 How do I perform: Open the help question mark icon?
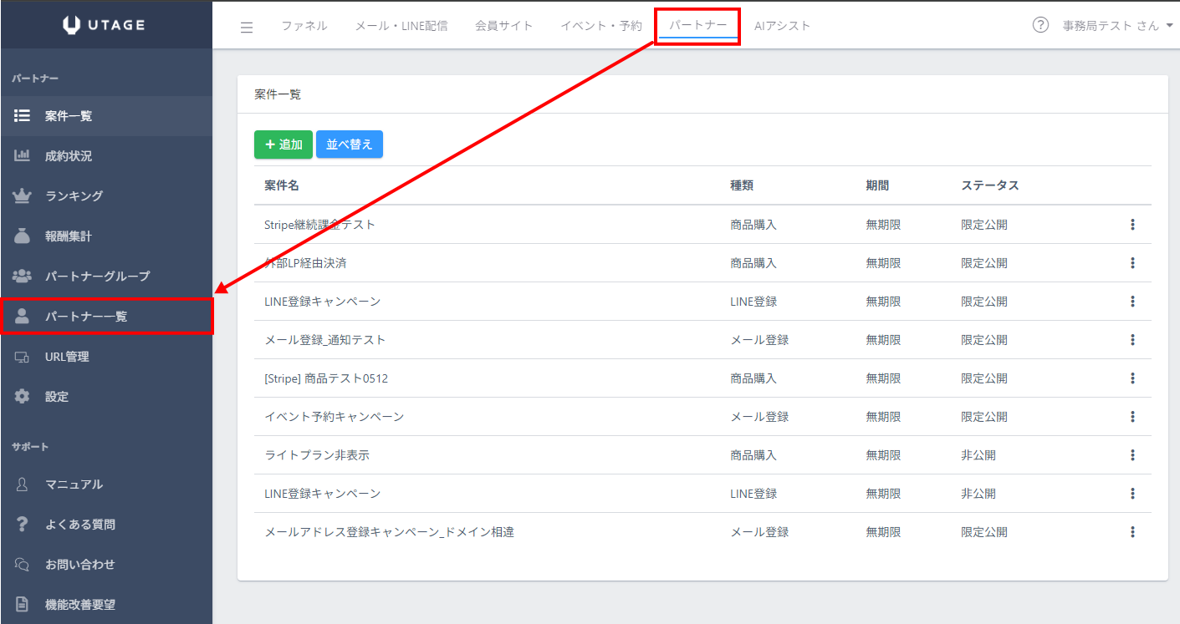point(1040,25)
